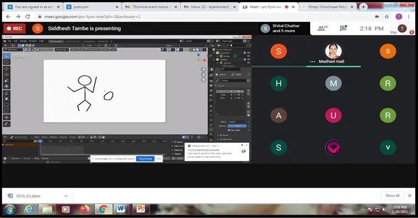Select the Cursor tool in Blender toolbar
Viewport: 418px width, 218px height.
coord(7,62)
